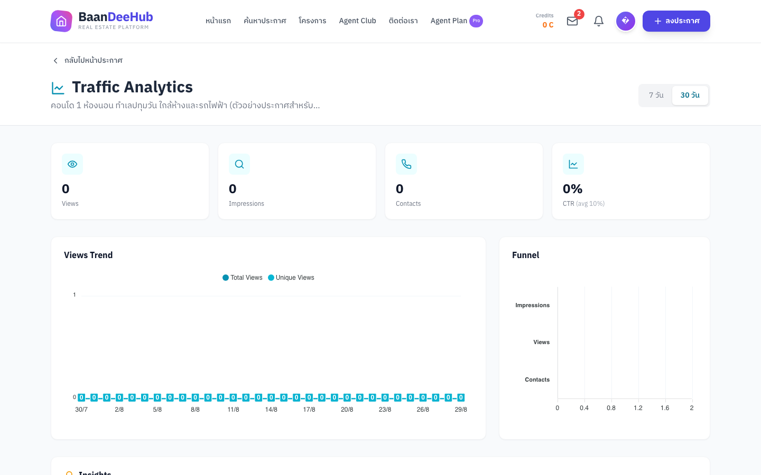The height and width of the screenshot is (475, 761).
Task: Click the back chevron arrow icon
Action: 55,61
